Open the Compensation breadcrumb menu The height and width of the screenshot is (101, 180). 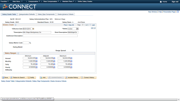(x=34, y=1)
